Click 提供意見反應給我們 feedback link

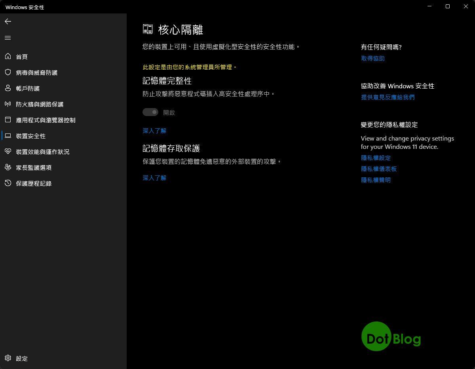click(388, 97)
